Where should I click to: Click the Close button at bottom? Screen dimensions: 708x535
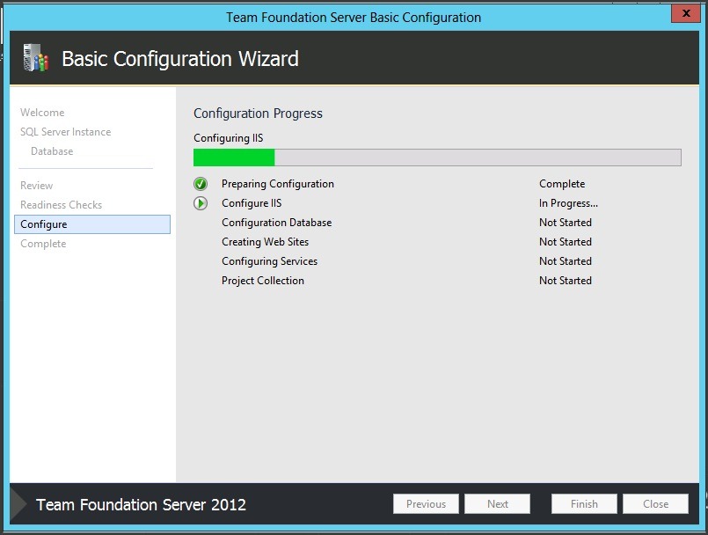click(655, 504)
